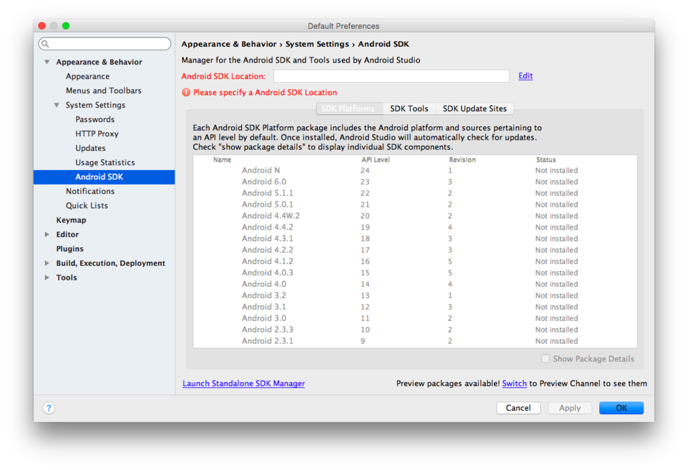Click the API Level column header
Screen dimensions: 688x470
(x=376, y=160)
